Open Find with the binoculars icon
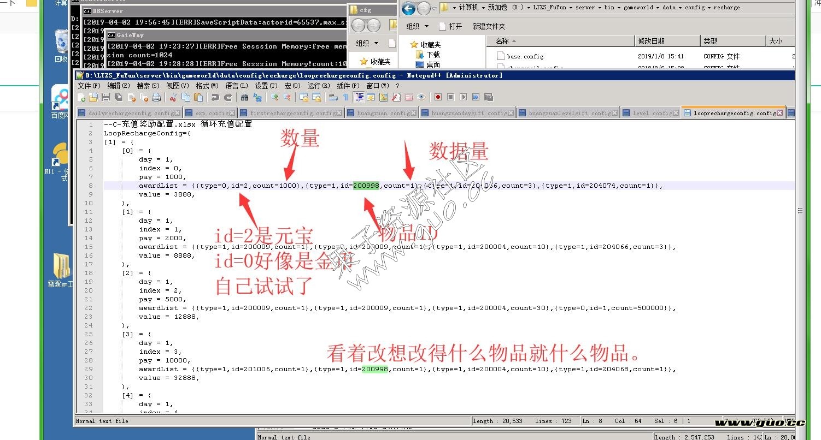The image size is (821, 440). click(245, 97)
